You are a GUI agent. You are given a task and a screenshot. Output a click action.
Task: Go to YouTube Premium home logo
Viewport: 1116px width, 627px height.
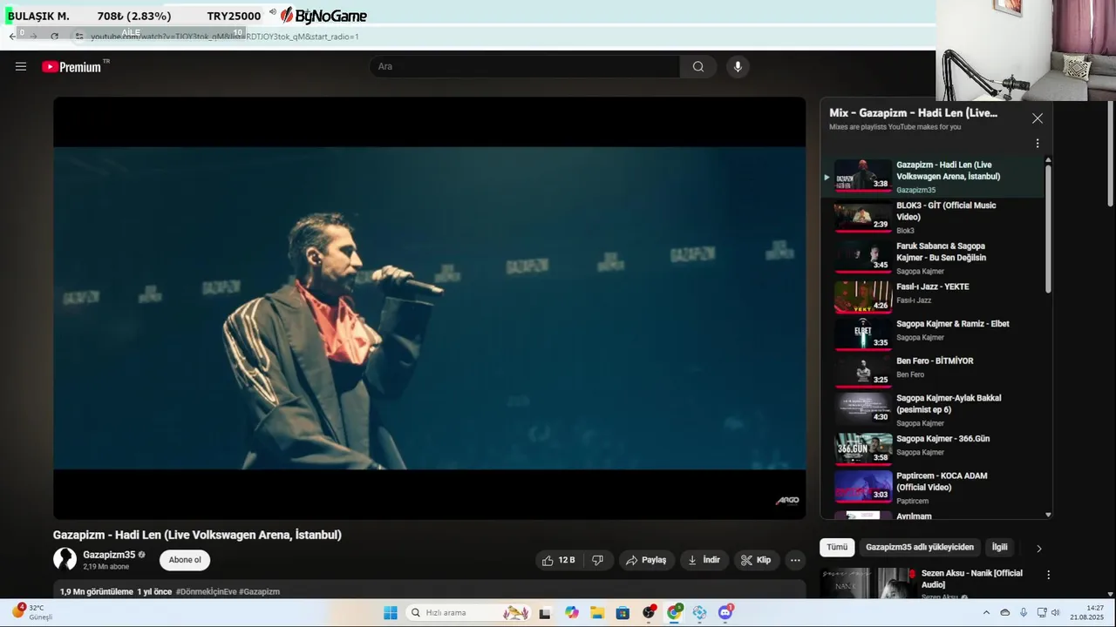(x=71, y=67)
